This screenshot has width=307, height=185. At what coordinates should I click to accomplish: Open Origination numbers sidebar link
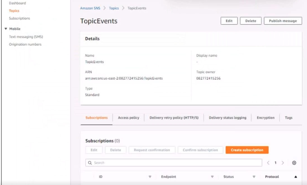coord(25,44)
